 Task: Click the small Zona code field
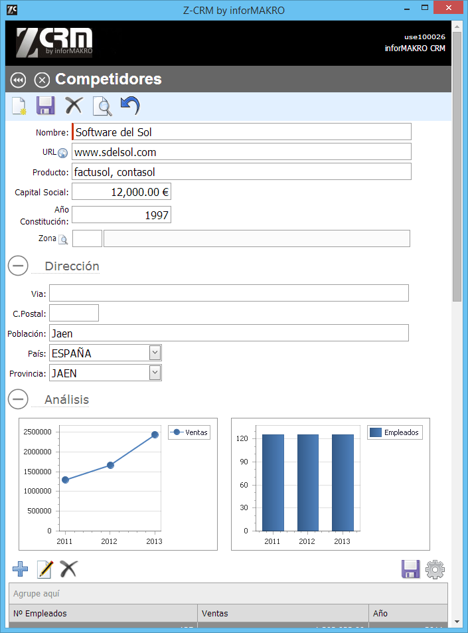pos(87,238)
